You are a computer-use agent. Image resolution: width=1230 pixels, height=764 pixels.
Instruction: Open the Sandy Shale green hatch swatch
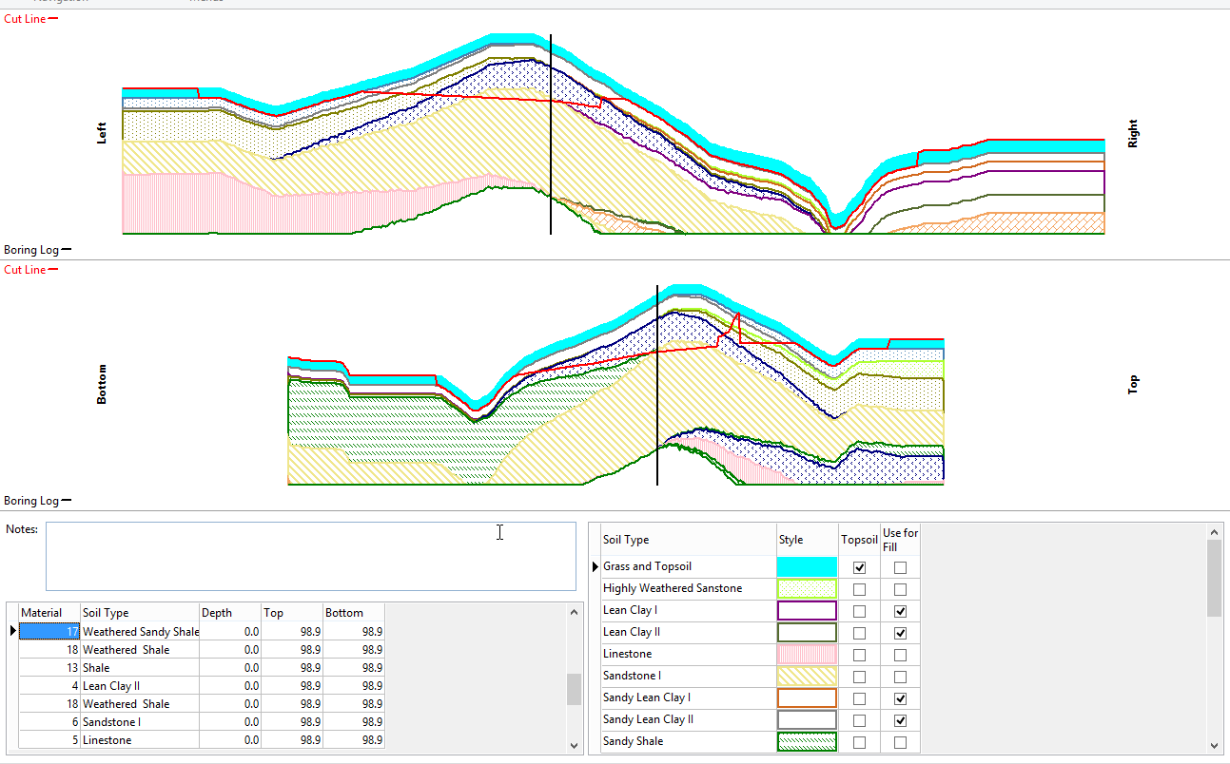click(807, 741)
